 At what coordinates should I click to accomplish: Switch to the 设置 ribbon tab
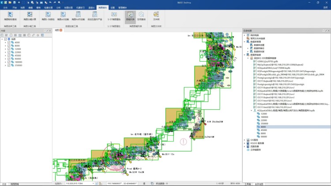pyautogui.click(x=113, y=7)
